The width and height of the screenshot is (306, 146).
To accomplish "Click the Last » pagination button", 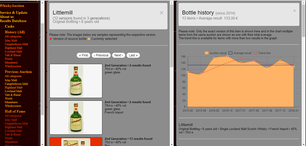I will click(x=133, y=55).
